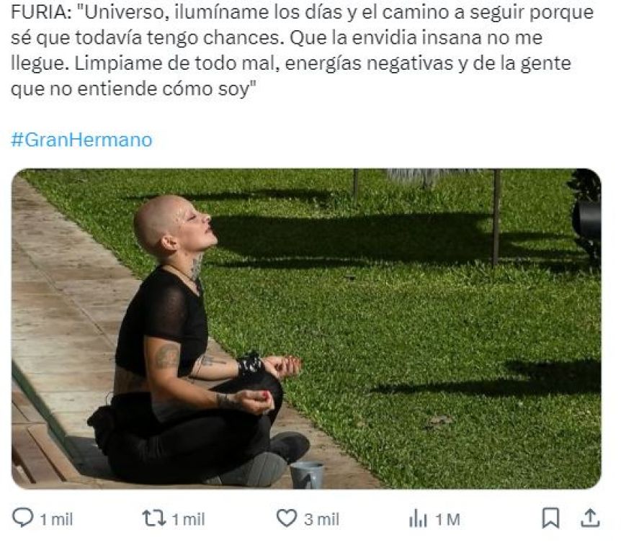This screenshot has height=545, width=621.
Task: Click the "3 mil" likes count
Action: click(x=321, y=519)
